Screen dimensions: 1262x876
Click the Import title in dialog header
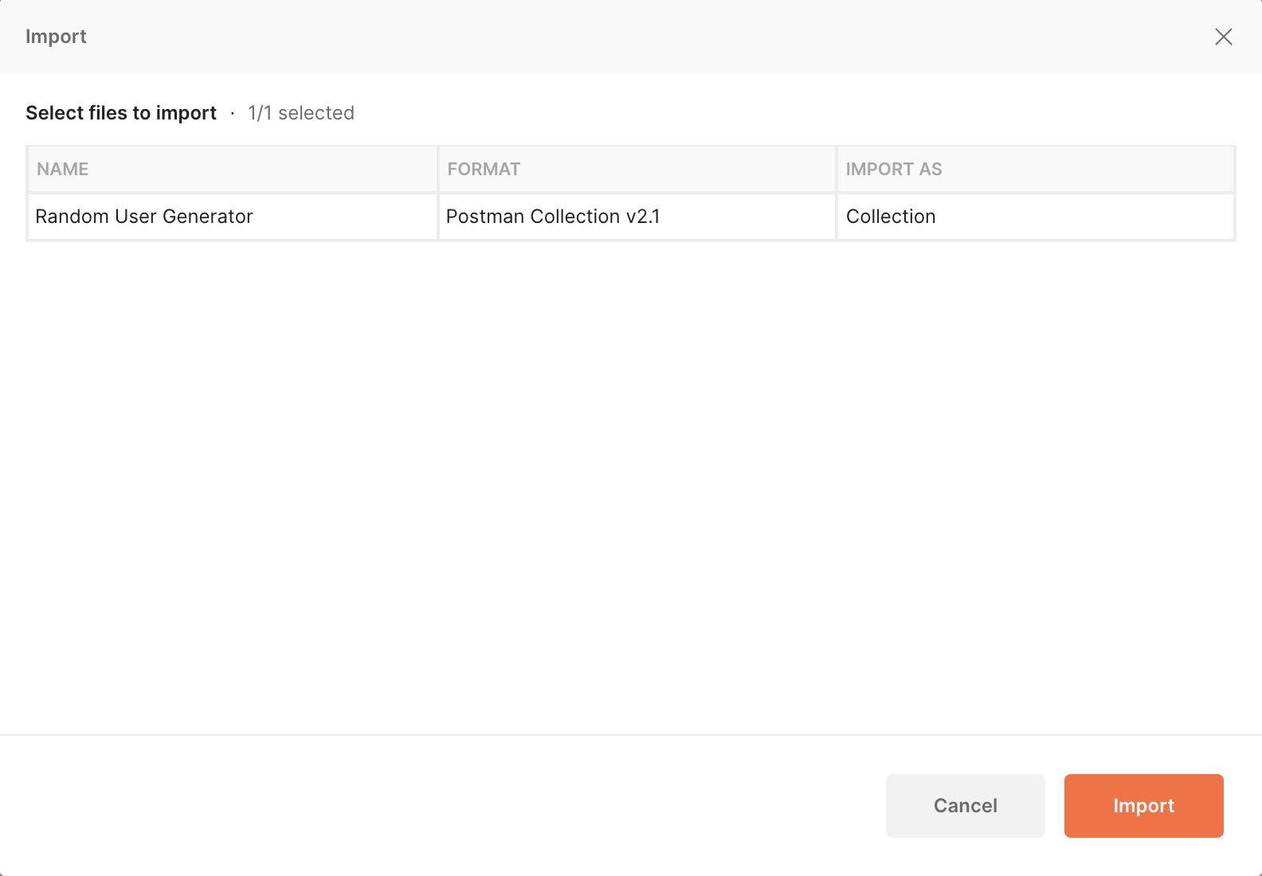click(x=56, y=37)
